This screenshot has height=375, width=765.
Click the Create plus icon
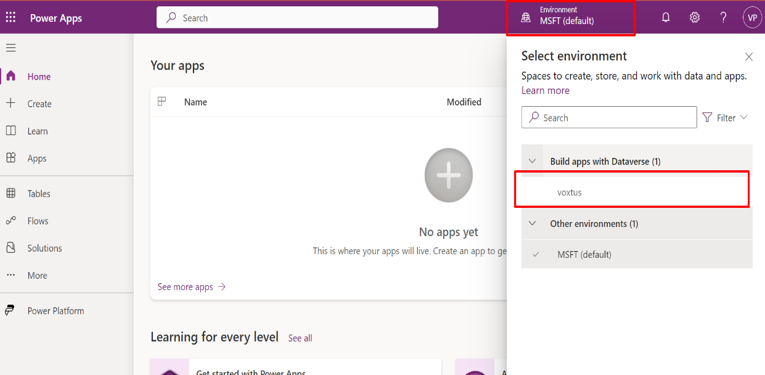tap(10, 103)
